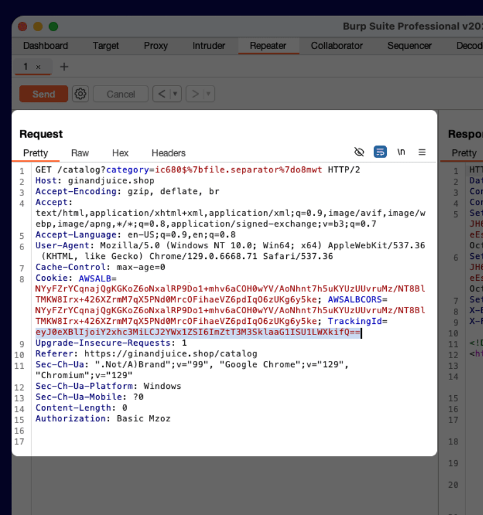483x515 pixels.
Task: Switch to Dashboard tab
Action: pyautogui.click(x=45, y=45)
